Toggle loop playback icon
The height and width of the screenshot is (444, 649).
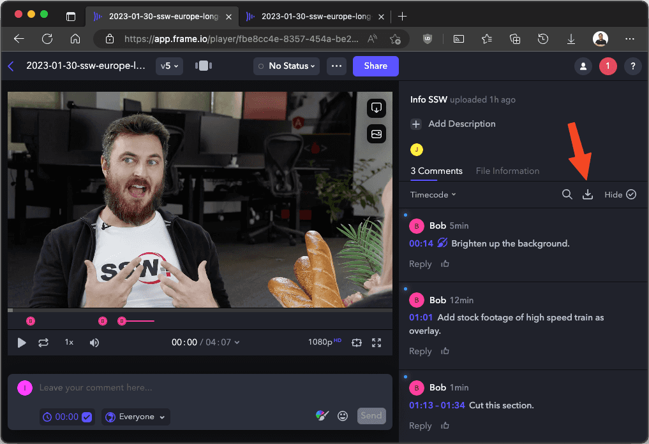pos(43,343)
